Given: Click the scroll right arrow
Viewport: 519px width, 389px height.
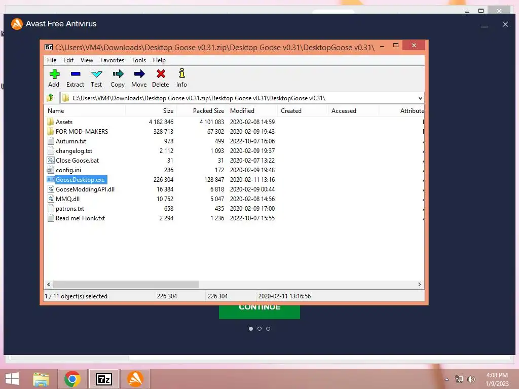Looking at the screenshot, I should tap(419, 285).
